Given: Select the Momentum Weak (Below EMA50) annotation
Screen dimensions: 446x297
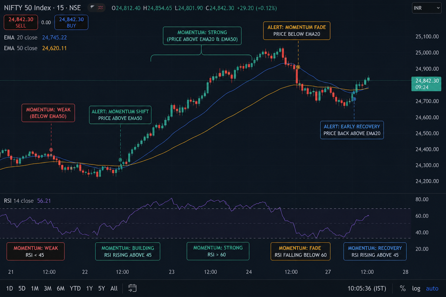Looking at the screenshot, I should (x=48, y=113).
